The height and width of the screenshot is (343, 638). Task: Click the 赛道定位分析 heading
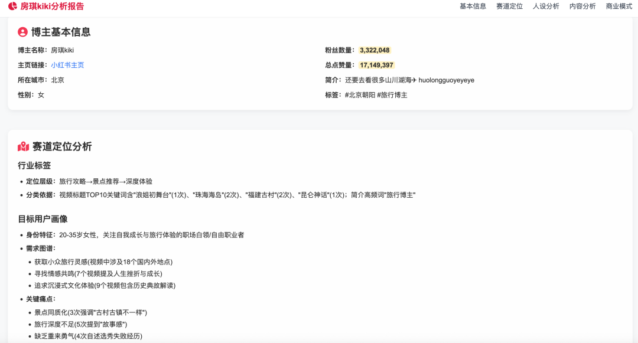click(62, 147)
